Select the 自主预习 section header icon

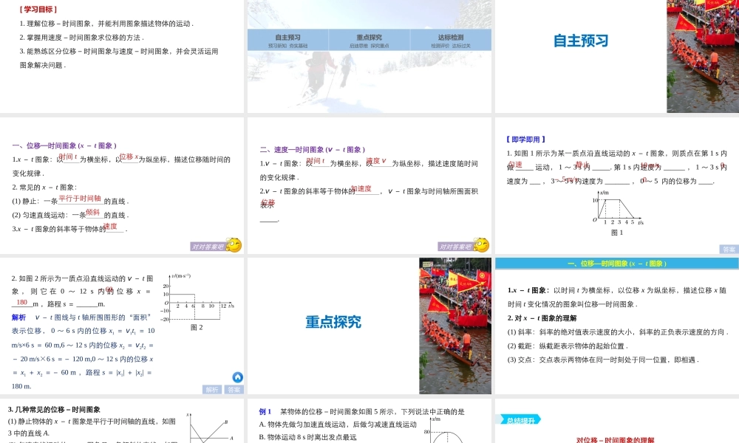581,38
